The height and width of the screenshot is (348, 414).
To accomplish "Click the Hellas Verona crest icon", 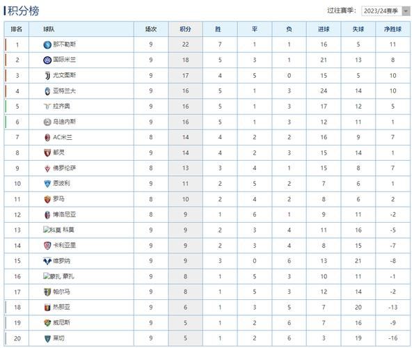I will tap(47, 261).
